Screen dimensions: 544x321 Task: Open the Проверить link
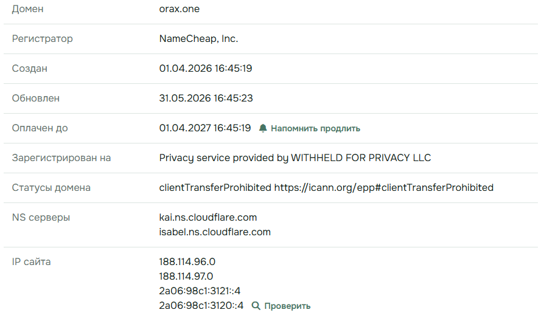click(x=287, y=306)
